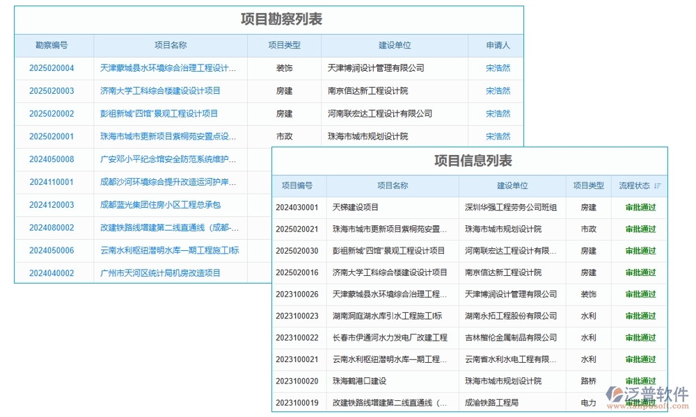The image size is (696, 417).
Task: Click the sort icon next to 流程状态 header
Action: pyautogui.click(x=657, y=186)
